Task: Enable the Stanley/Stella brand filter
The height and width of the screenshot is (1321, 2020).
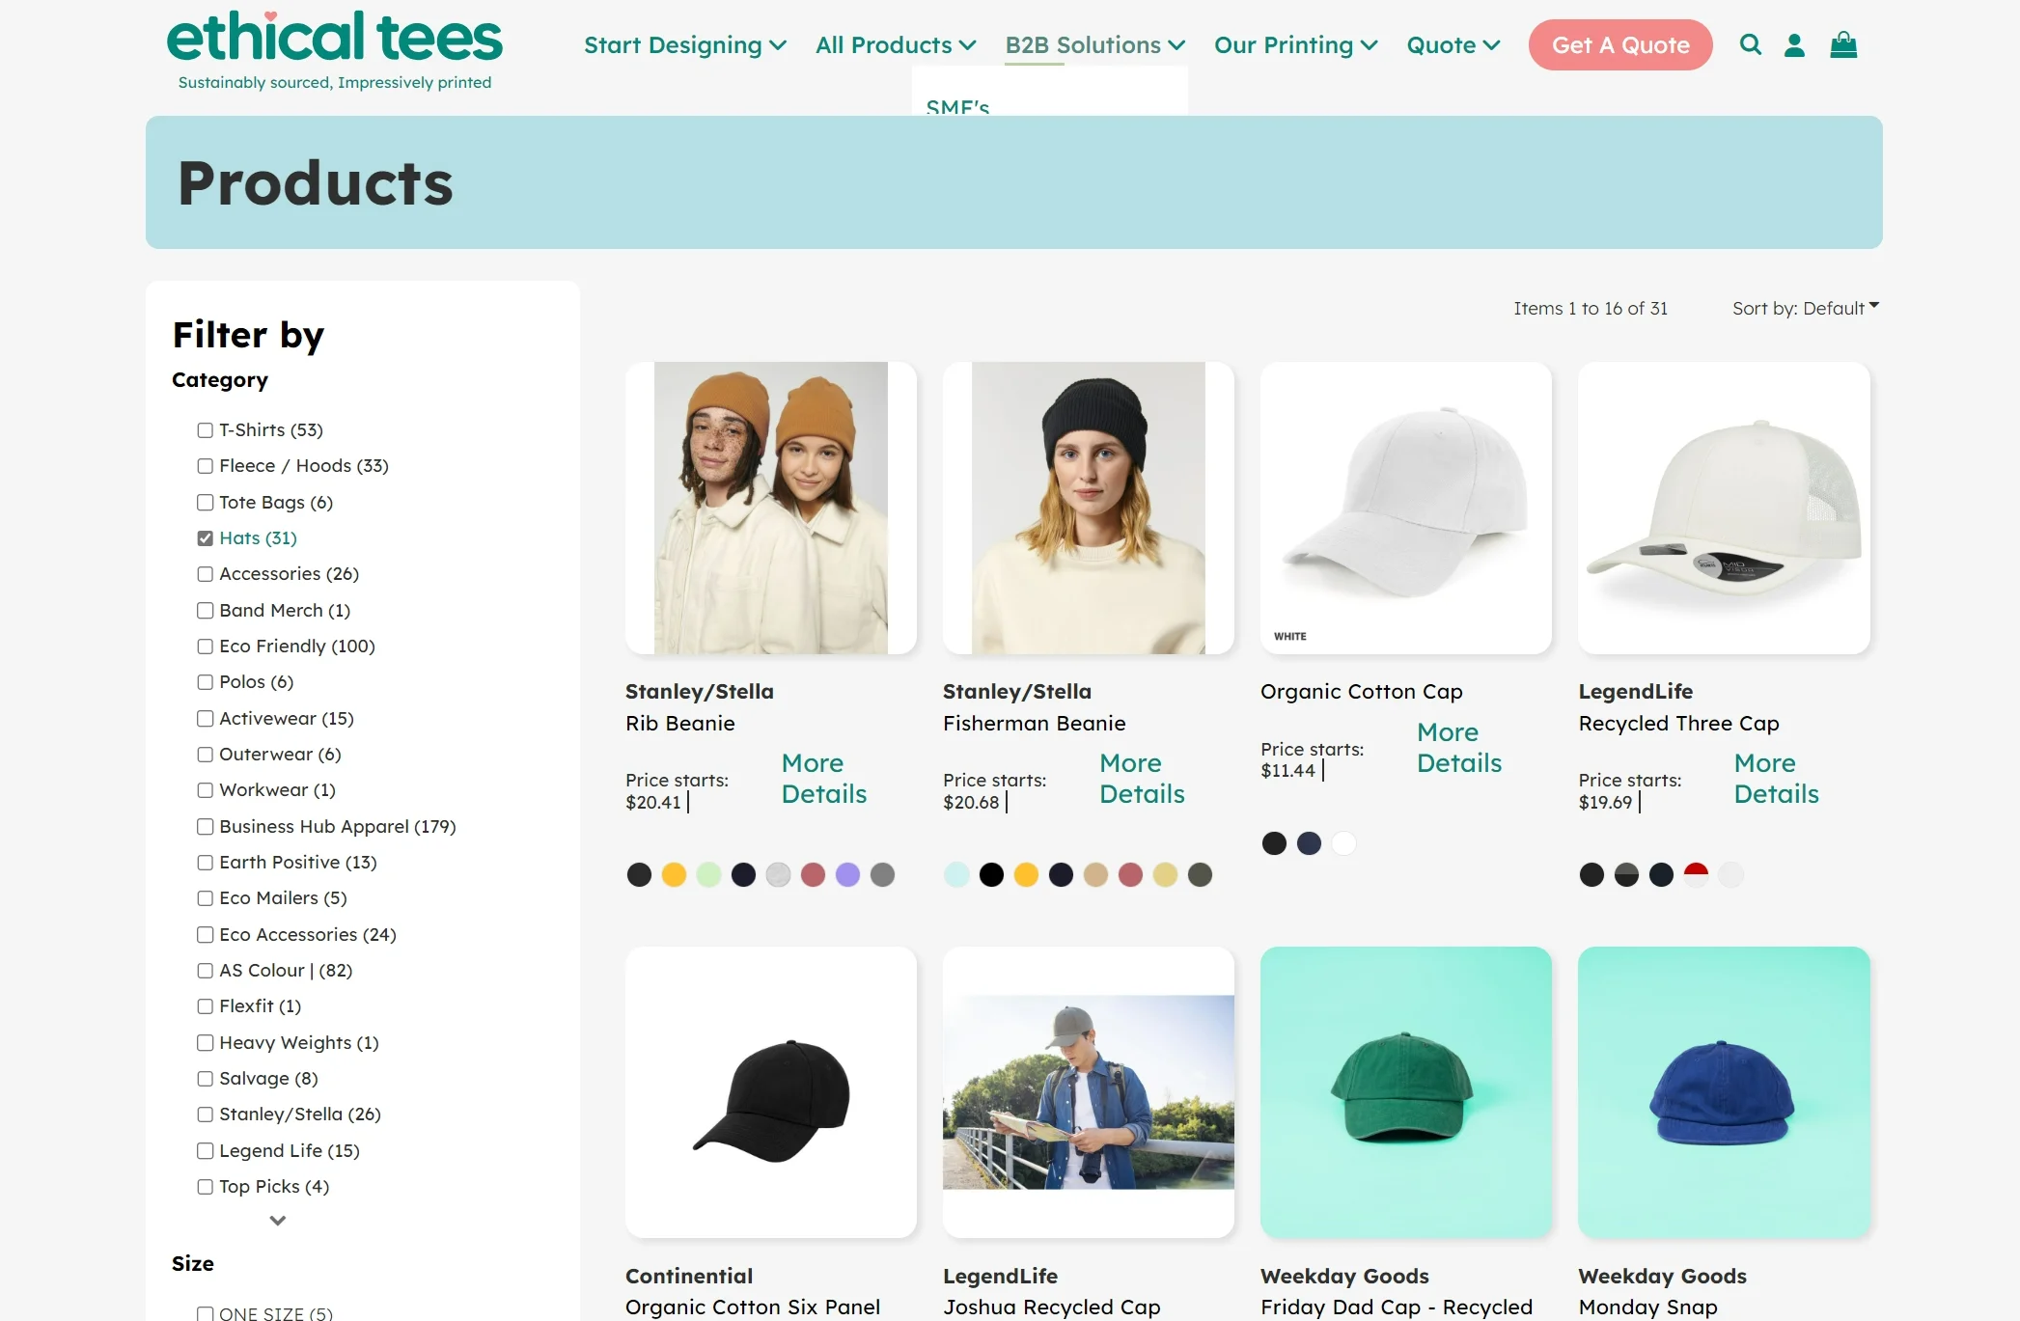Action: pyautogui.click(x=204, y=1114)
